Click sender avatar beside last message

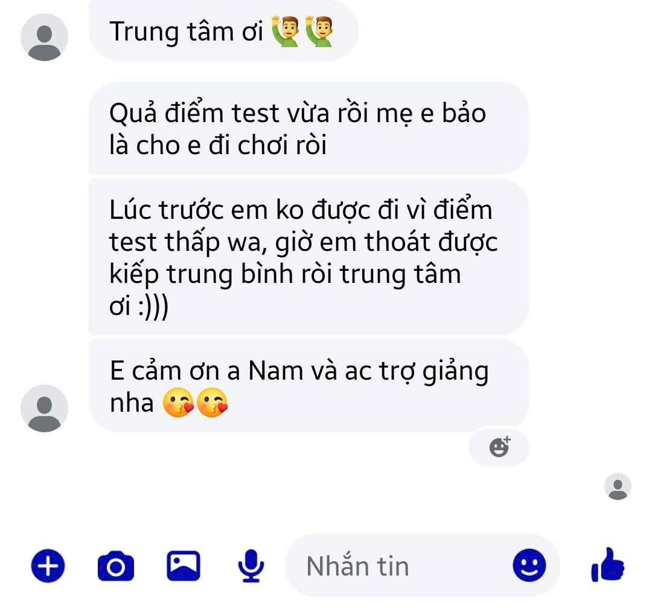point(45,409)
